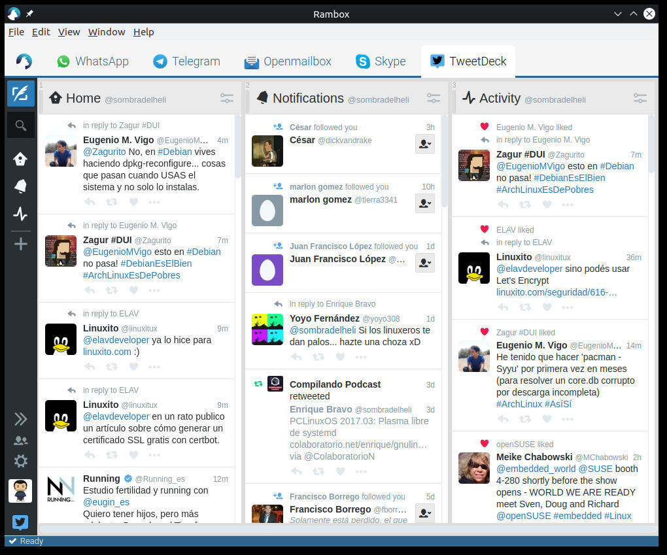
Task: Open linuxito.com link in Linuxito's tweet
Action: point(107,352)
